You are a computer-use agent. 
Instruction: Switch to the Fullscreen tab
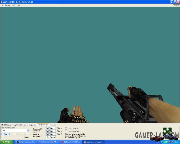[x=53, y=125]
